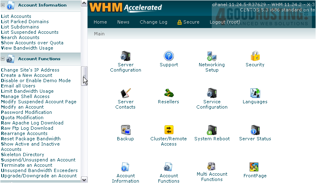
Task: Open Create a New Account link
Action: pos(27,75)
